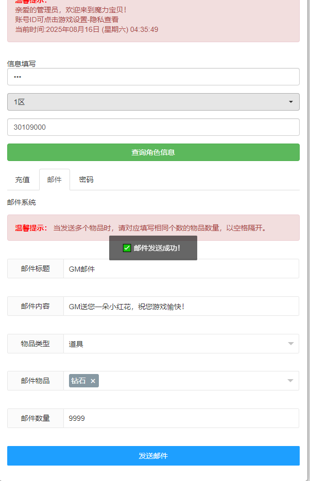Switch to the 密码 tab

[86, 179]
